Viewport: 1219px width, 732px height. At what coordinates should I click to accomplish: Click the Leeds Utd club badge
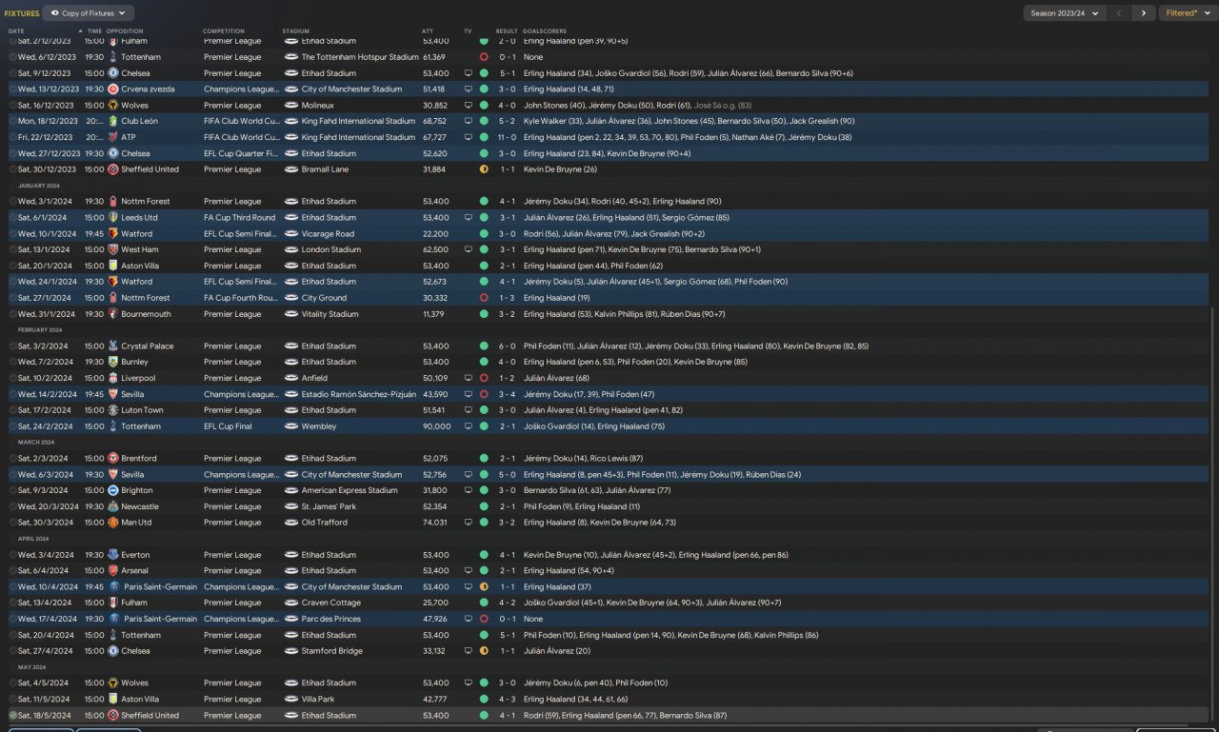point(113,218)
